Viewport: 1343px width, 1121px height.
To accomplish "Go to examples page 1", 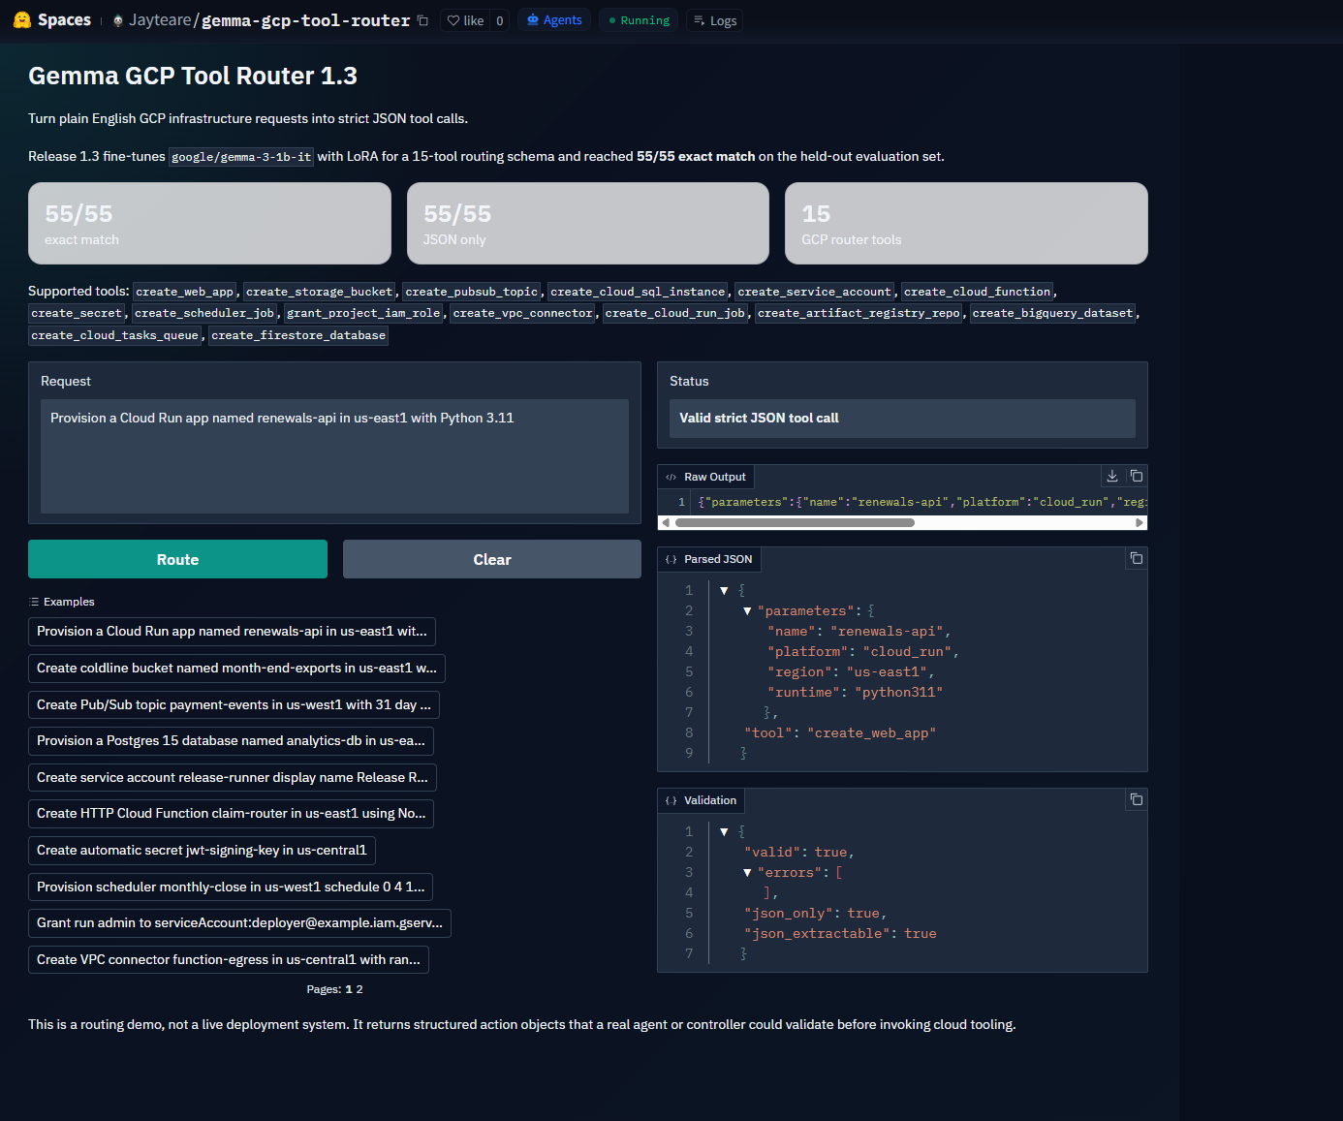I will coord(349,989).
